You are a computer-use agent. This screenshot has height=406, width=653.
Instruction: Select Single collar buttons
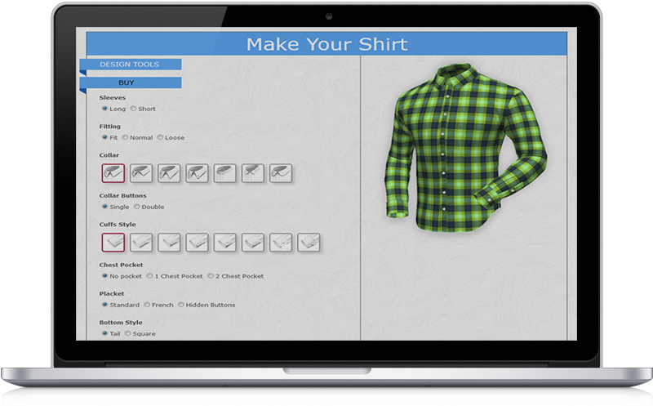pyautogui.click(x=105, y=207)
